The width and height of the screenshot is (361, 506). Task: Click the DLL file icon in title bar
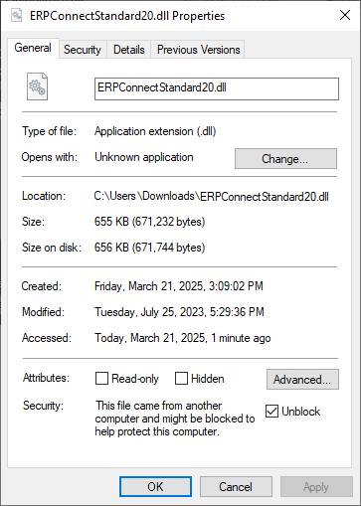click(x=16, y=15)
